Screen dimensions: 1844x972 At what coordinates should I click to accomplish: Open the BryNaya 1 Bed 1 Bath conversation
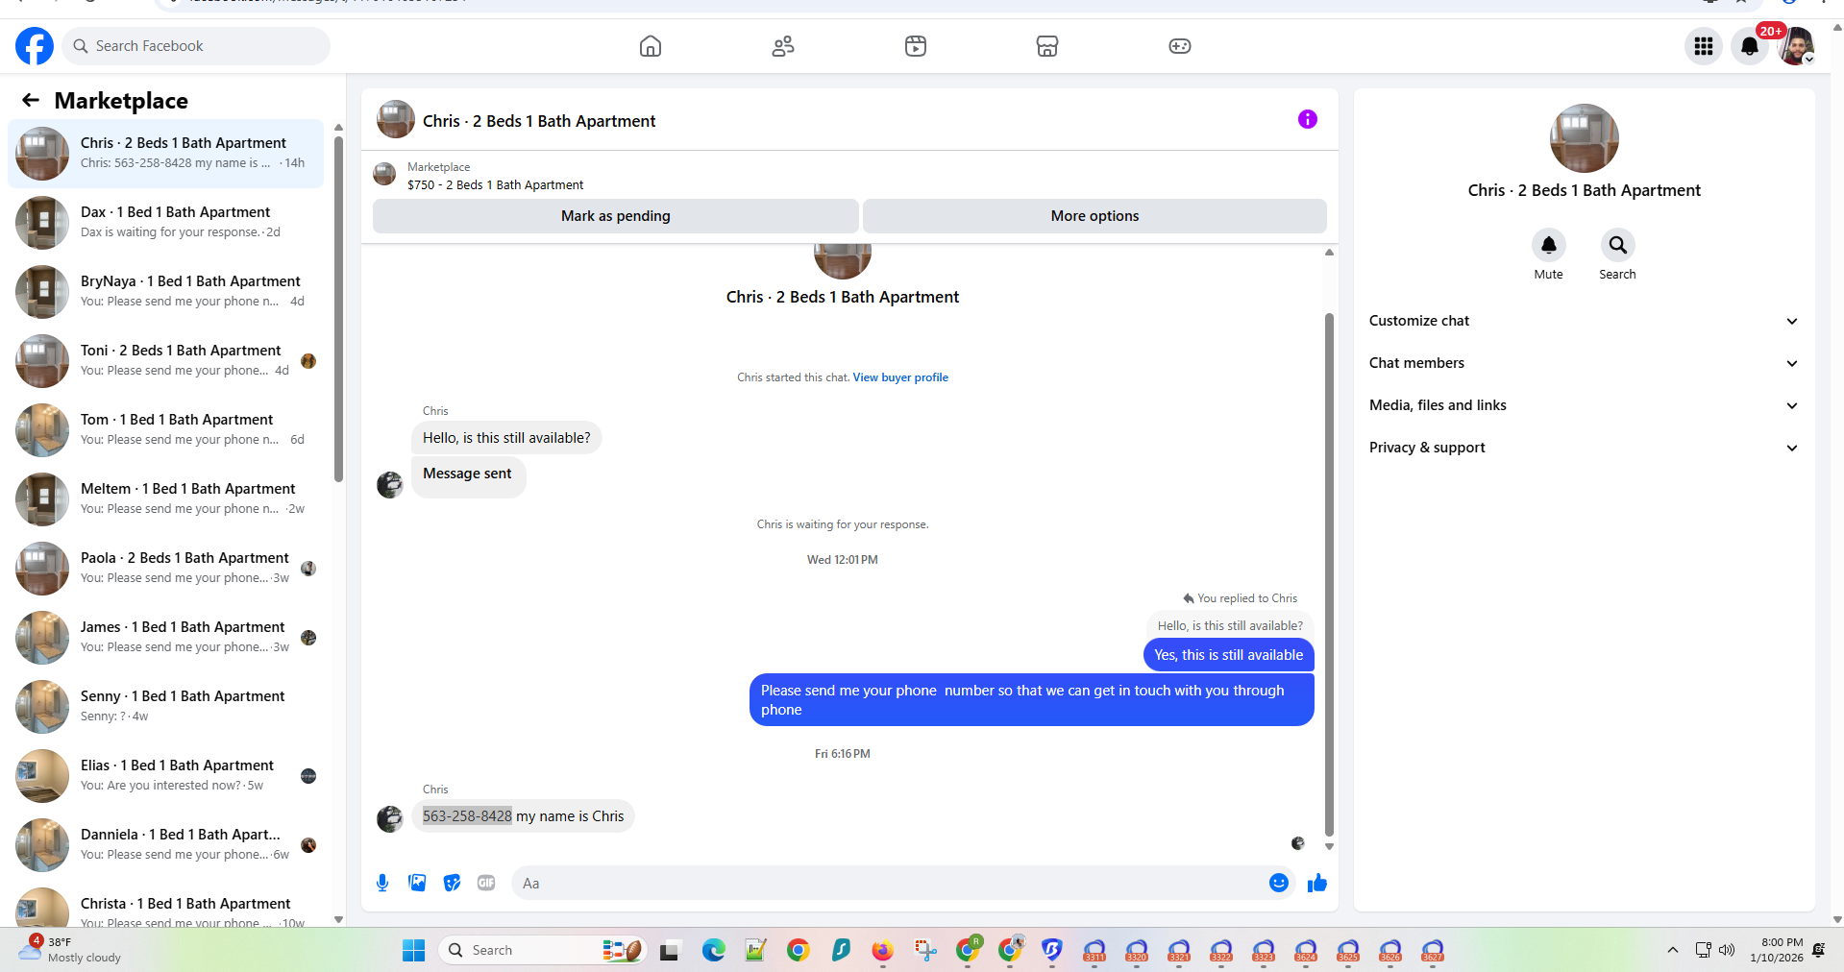point(165,291)
